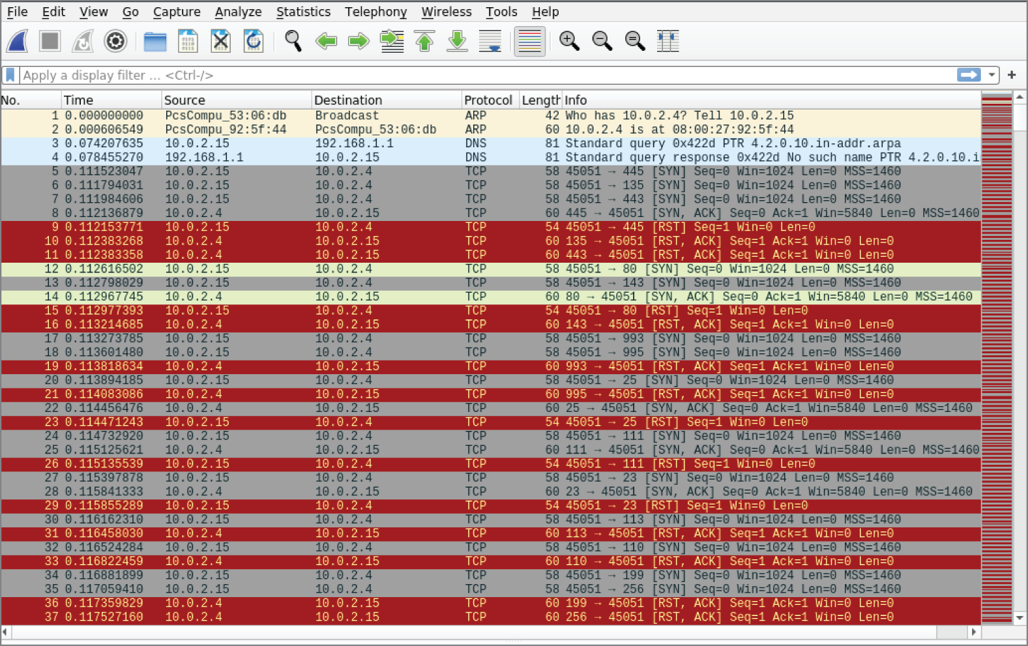The height and width of the screenshot is (646, 1028).
Task: Open the File menu
Action: click(17, 12)
